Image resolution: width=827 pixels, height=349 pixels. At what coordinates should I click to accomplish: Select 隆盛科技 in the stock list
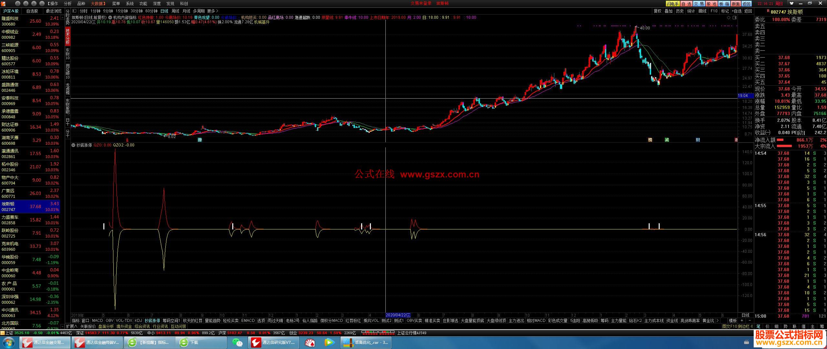[30, 21]
